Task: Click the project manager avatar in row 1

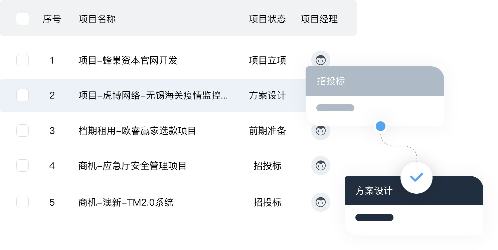Action: [321, 60]
